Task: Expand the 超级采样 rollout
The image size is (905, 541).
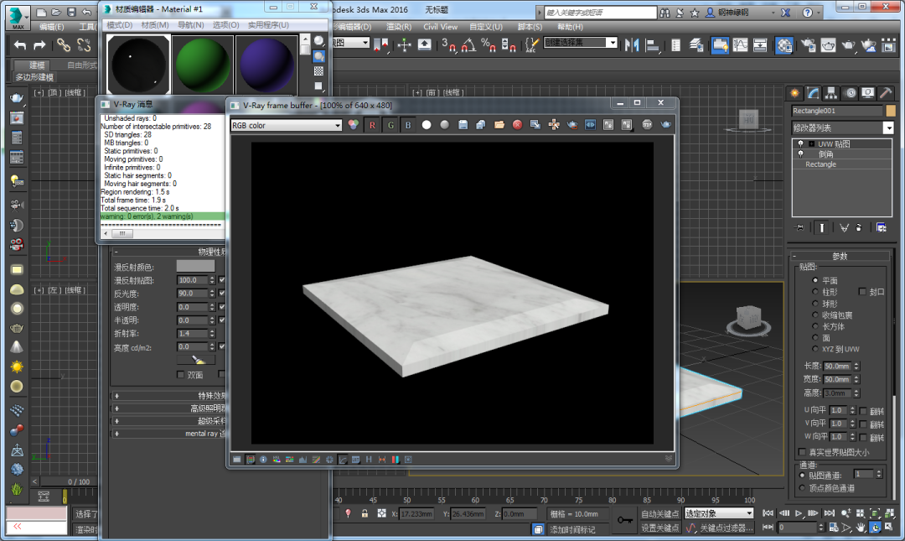Action: pos(168,421)
